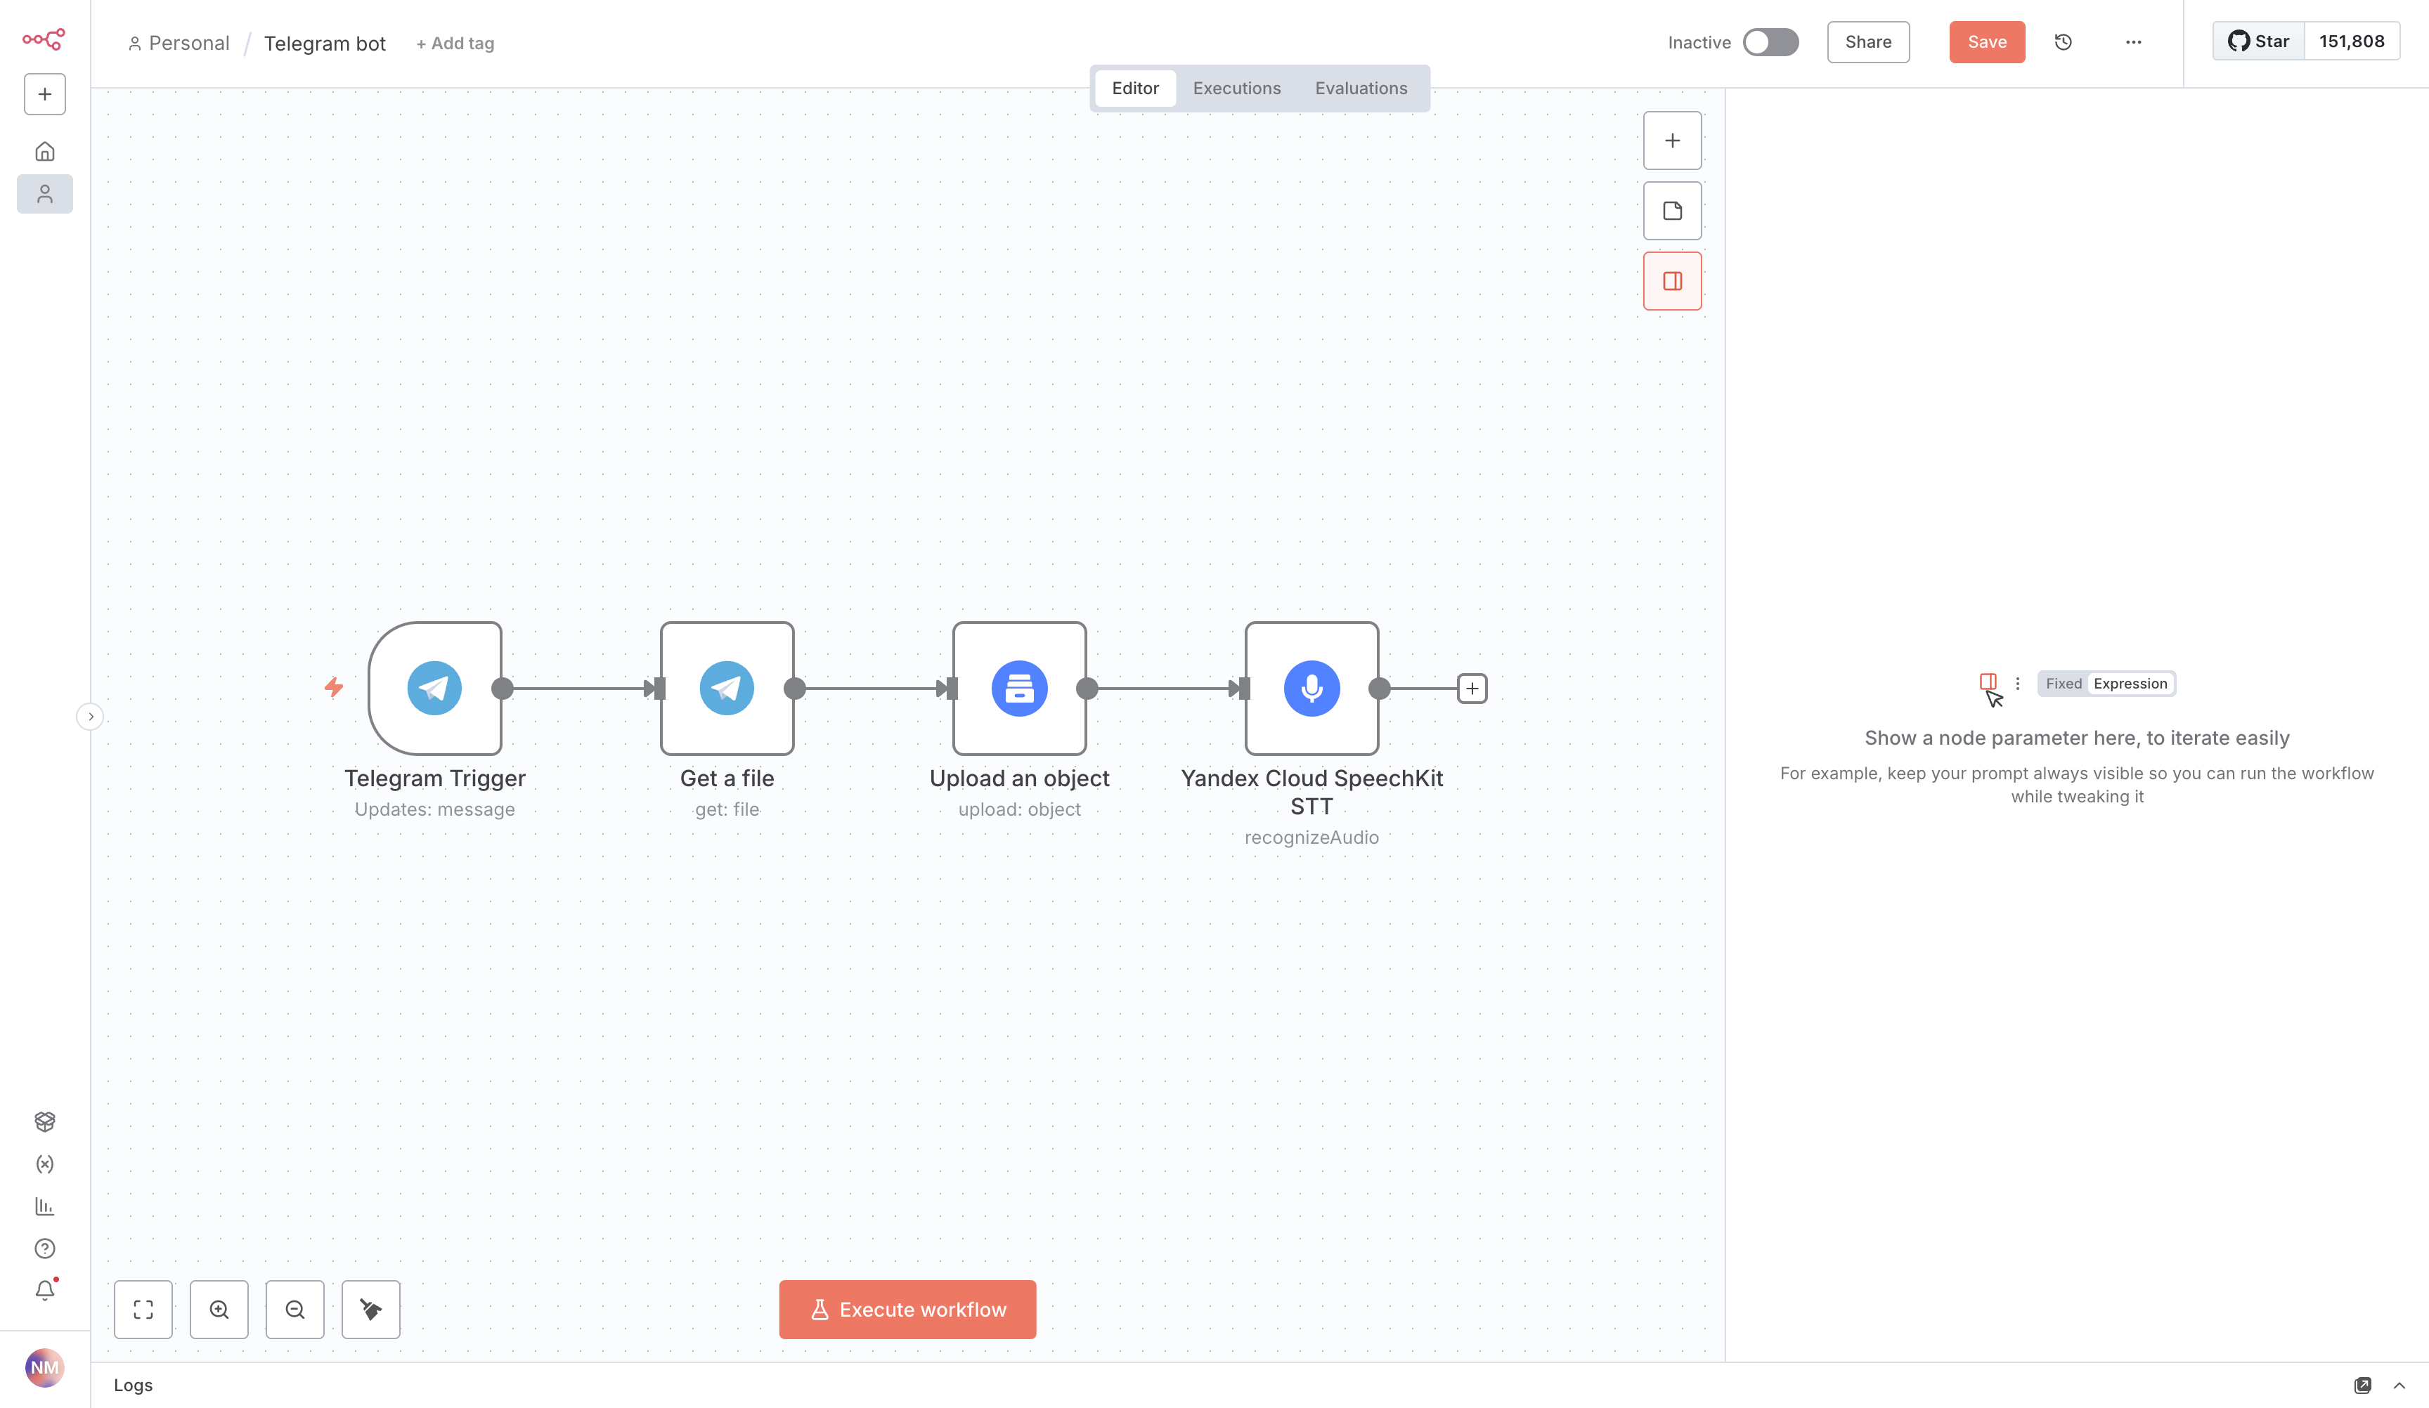Screen dimensions: 2429x1408
Task: Switch to the Evaluations tab
Action: pos(1360,89)
